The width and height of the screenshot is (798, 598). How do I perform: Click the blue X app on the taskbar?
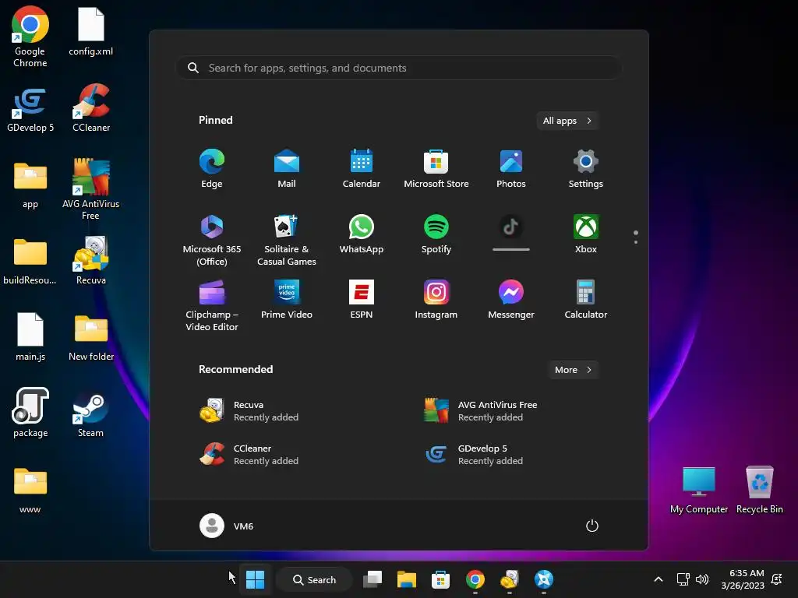tap(543, 579)
